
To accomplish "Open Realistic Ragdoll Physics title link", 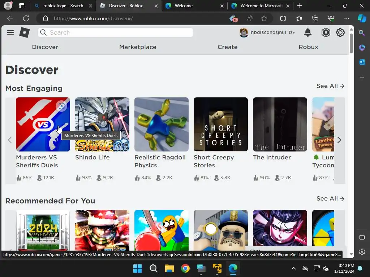I will point(160,161).
